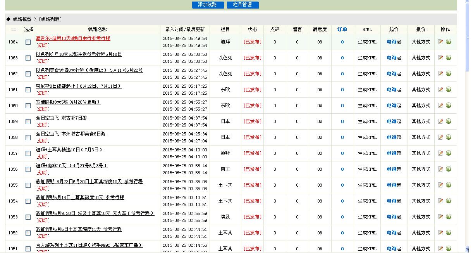Open route 全日空直飞 双古都7日游
The height and width of the screenshot is (253, 473).
point(62,118)
